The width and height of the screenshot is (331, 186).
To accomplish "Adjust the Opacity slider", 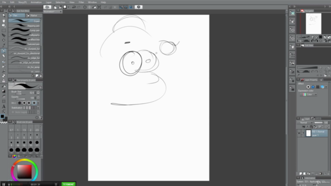I will [21, 99].
